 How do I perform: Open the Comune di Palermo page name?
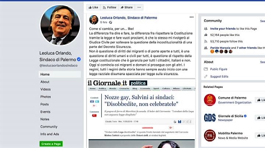232,98
